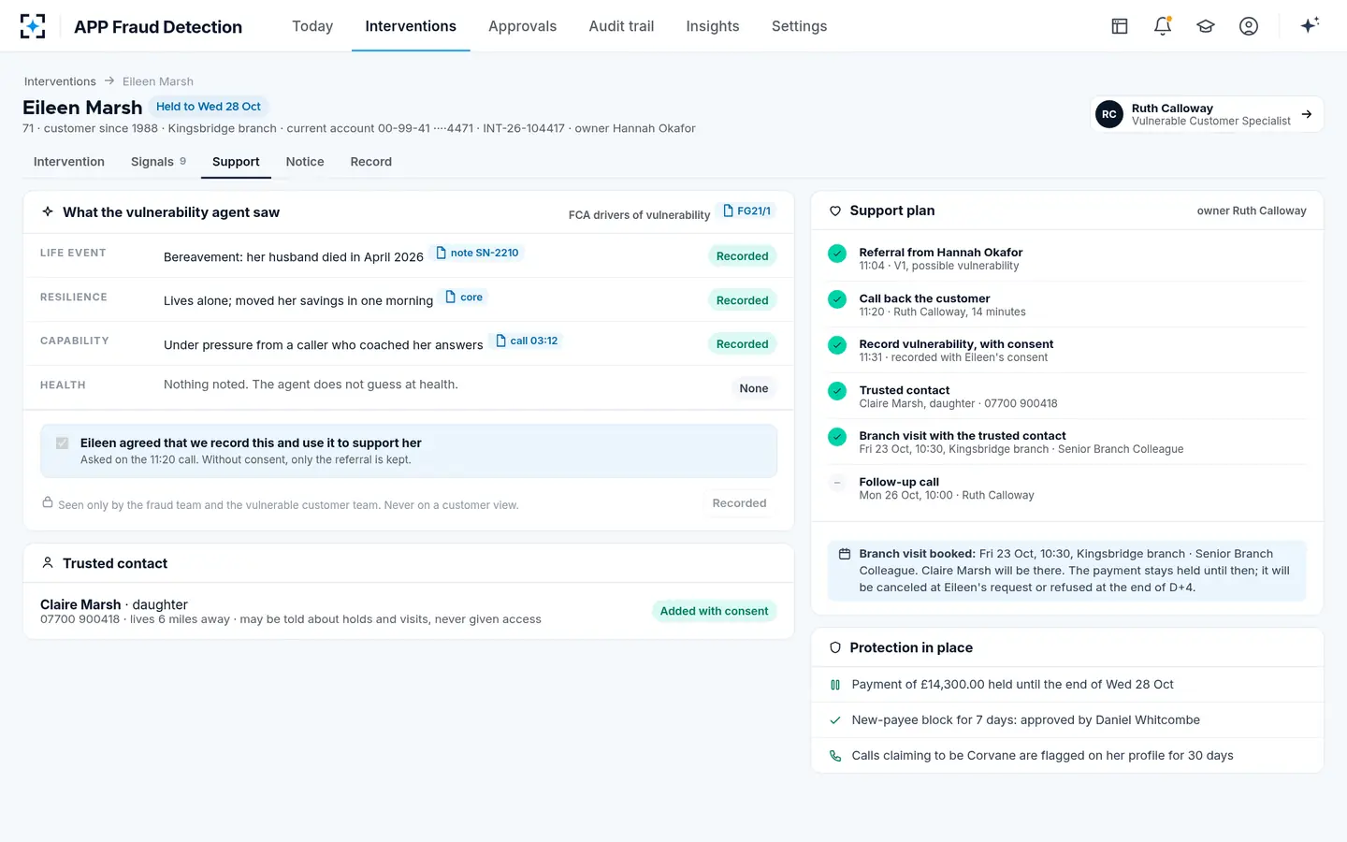Go back to Interventions breadcrumb

(60, 81)
